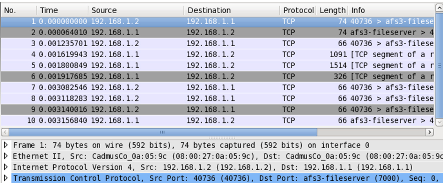Expand the Ethernet II section
This screenshot has width=444, height=187.
coord(5,156)
